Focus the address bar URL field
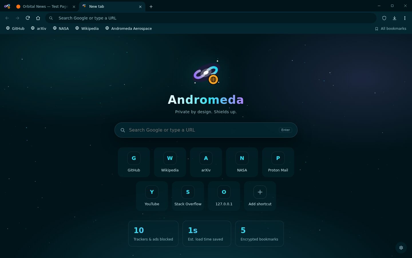This screenshot has height=258, width=412. [x=211, y=18]
